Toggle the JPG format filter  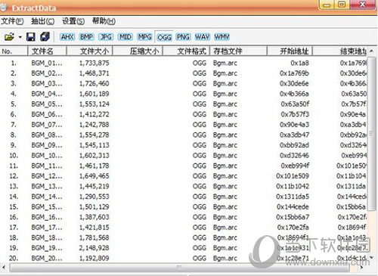click(106, 37)
